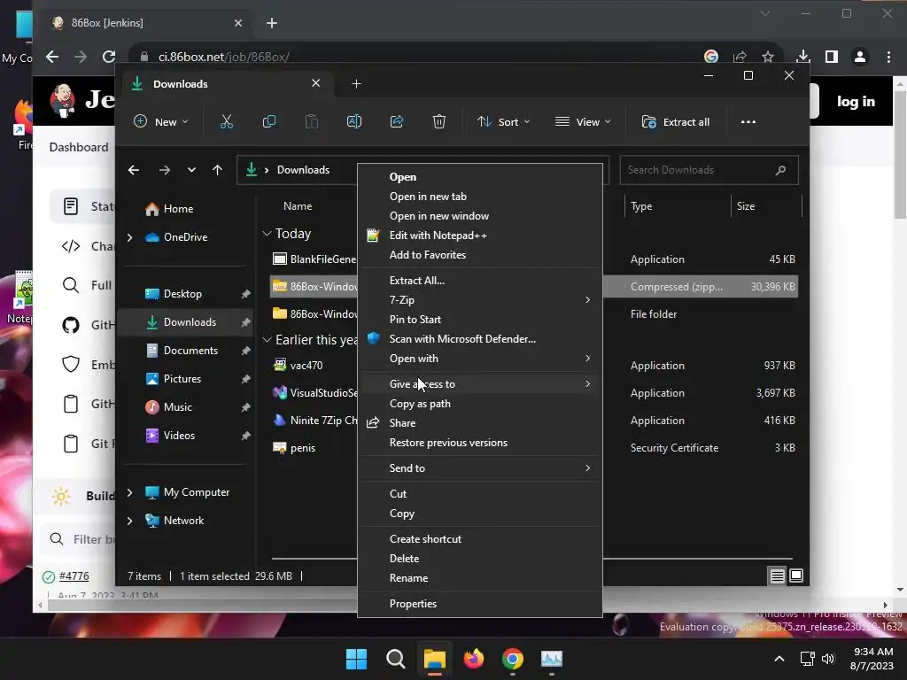The height and width of the screenshot is (680, 907).
Task: Switch to large thumbnails view icon in status bar
Action: [x=796, y=576]
